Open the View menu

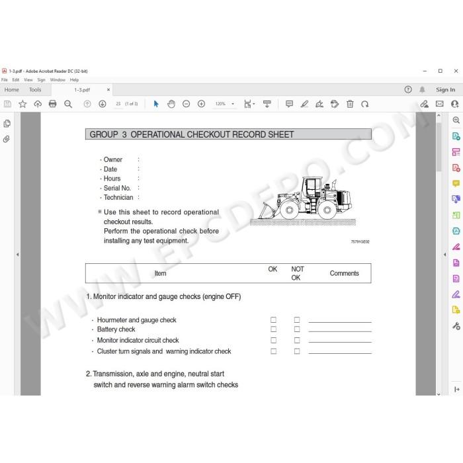click(28, 80)
